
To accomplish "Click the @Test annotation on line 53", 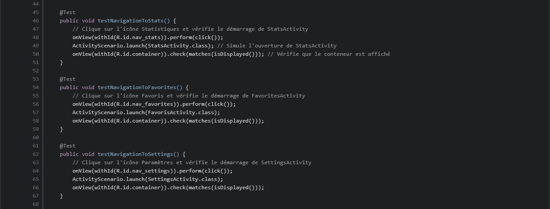I will pyautogui.click(x=68, y=79).
